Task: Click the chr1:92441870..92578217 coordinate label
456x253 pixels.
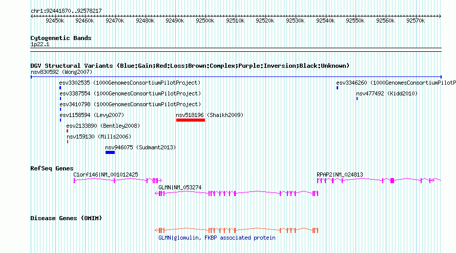Action: (66, 11)
